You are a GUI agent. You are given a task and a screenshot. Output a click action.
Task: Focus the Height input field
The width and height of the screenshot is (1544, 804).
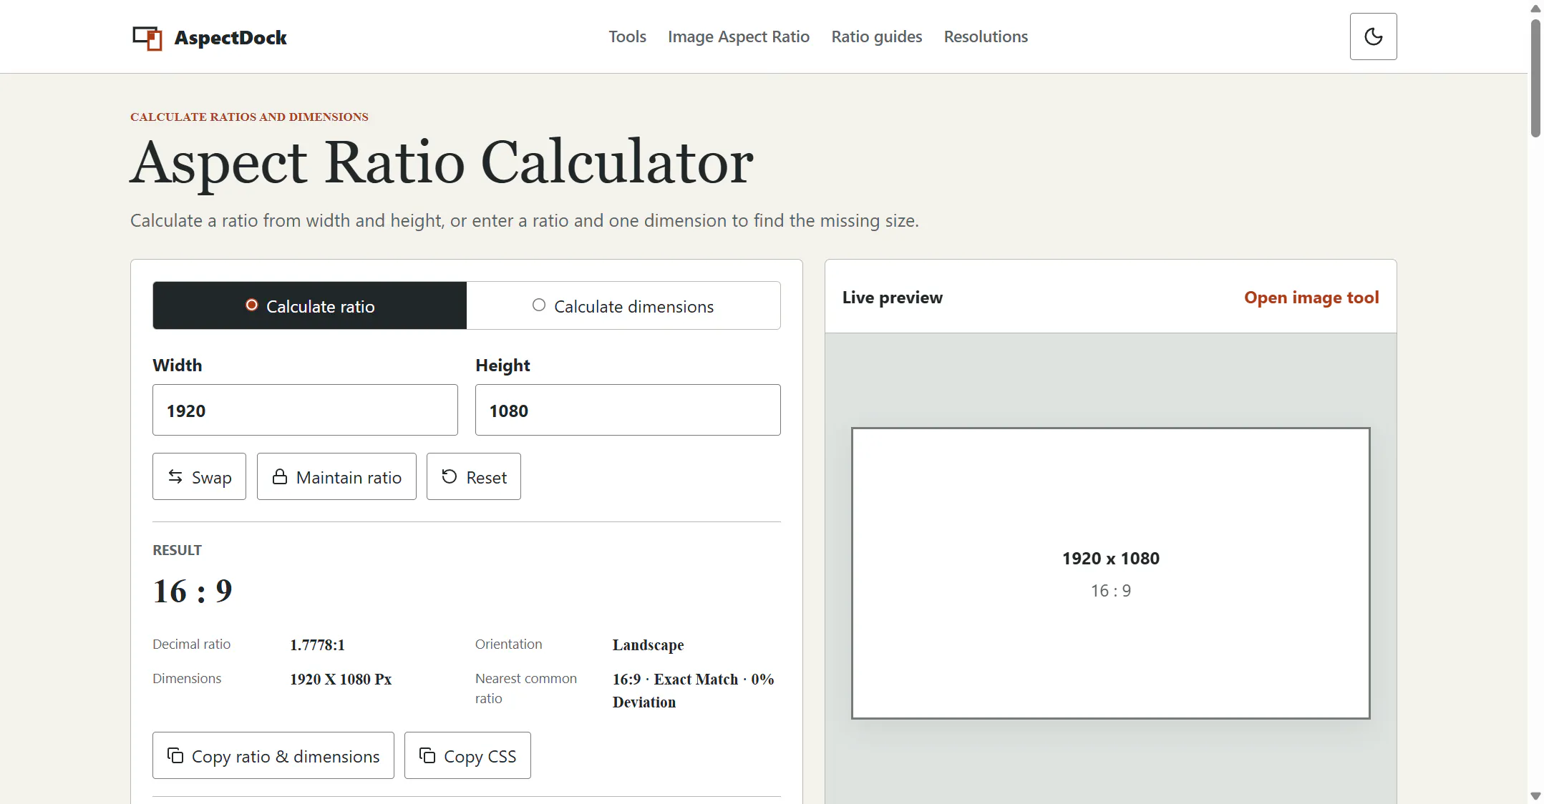pyautogui.click(x=628, y=410)
